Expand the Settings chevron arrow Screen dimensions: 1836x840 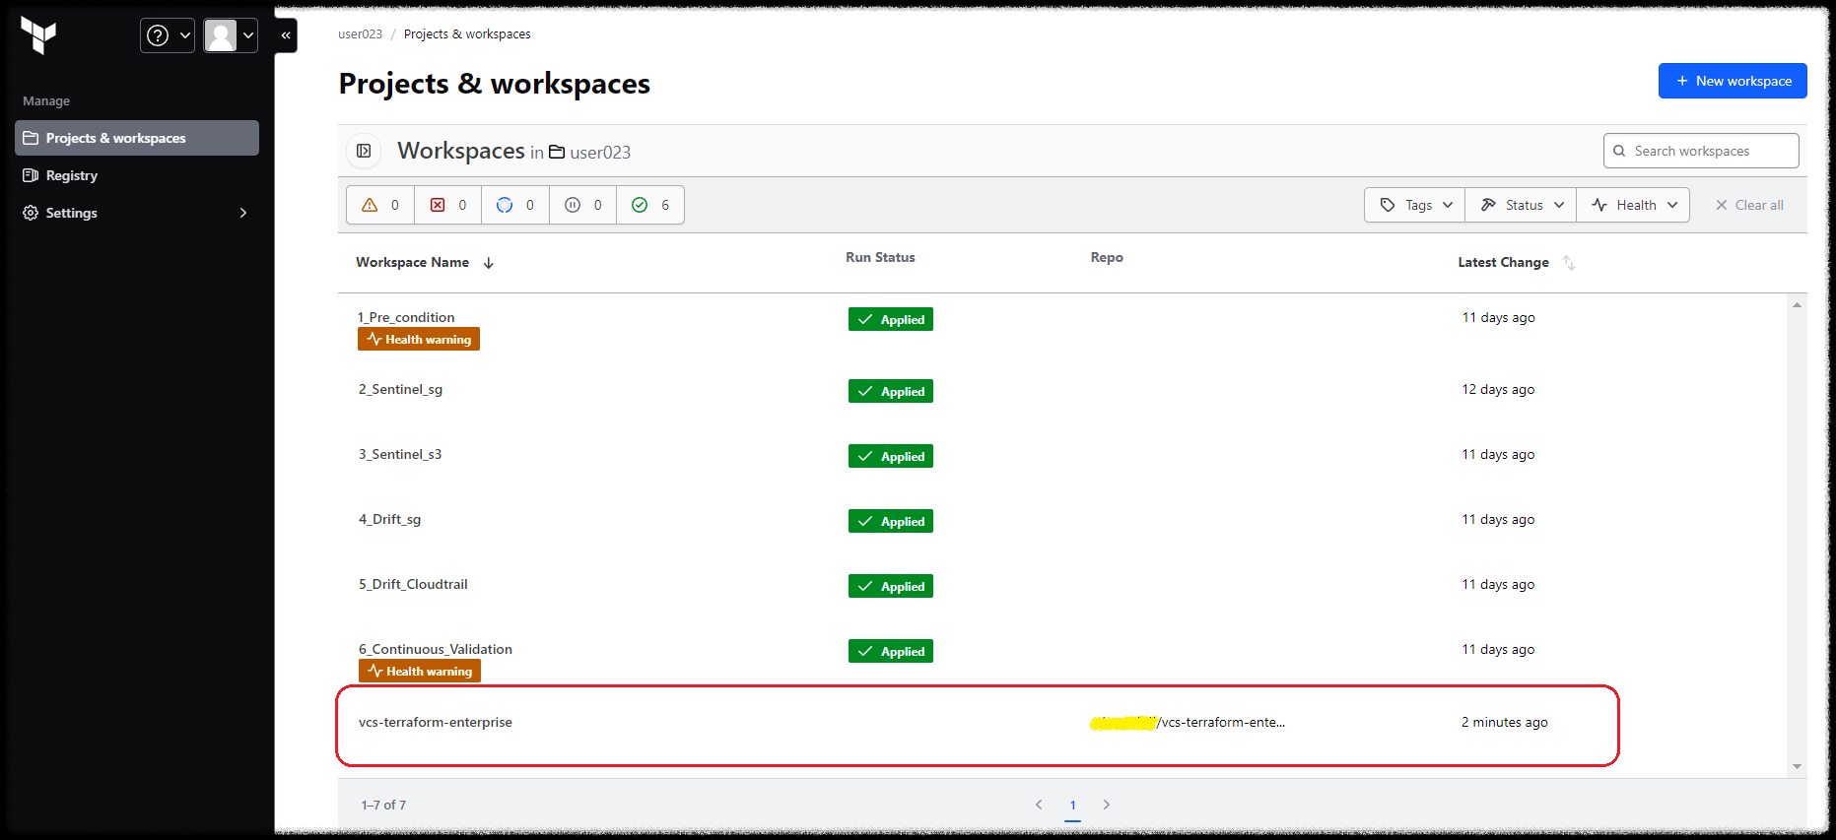[243, 213]
